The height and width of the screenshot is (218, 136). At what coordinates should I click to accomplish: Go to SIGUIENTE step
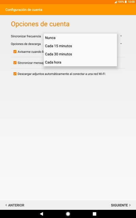pos(121,205)
